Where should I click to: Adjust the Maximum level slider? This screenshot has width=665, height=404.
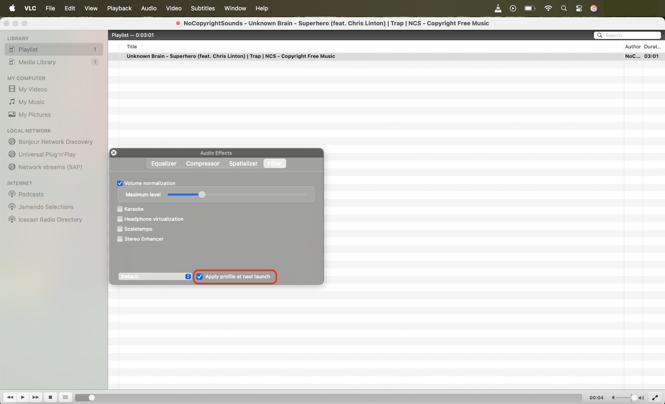point(202,195)
